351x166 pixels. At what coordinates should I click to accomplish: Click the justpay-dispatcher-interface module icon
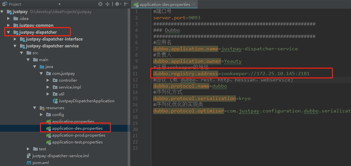(x=22, y=39)
